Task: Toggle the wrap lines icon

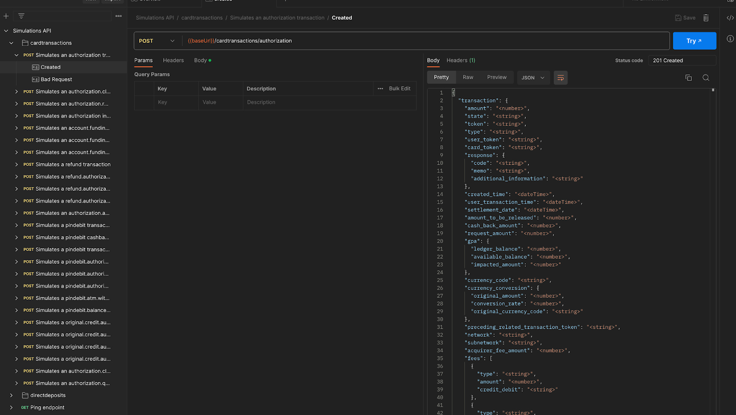Action: [561, 78]
